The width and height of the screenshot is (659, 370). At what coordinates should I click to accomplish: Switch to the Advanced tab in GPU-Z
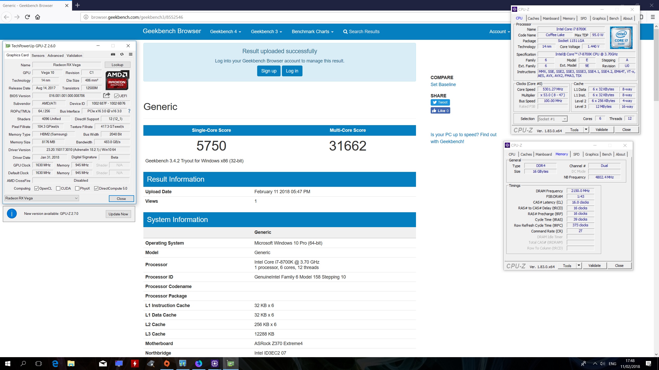55,55
